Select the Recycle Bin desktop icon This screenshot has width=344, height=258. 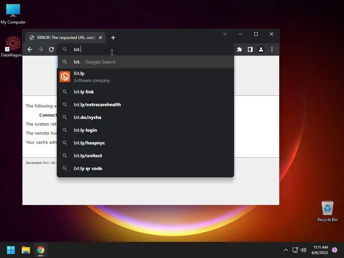coord(327,212)
